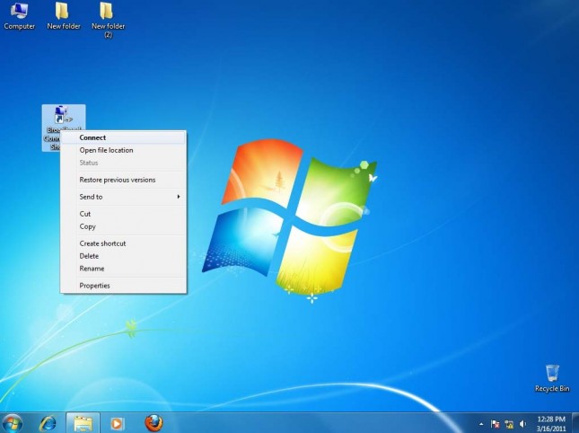Choose Open file location
This screenshot has height=433, width=579.
tap(123, 150)
